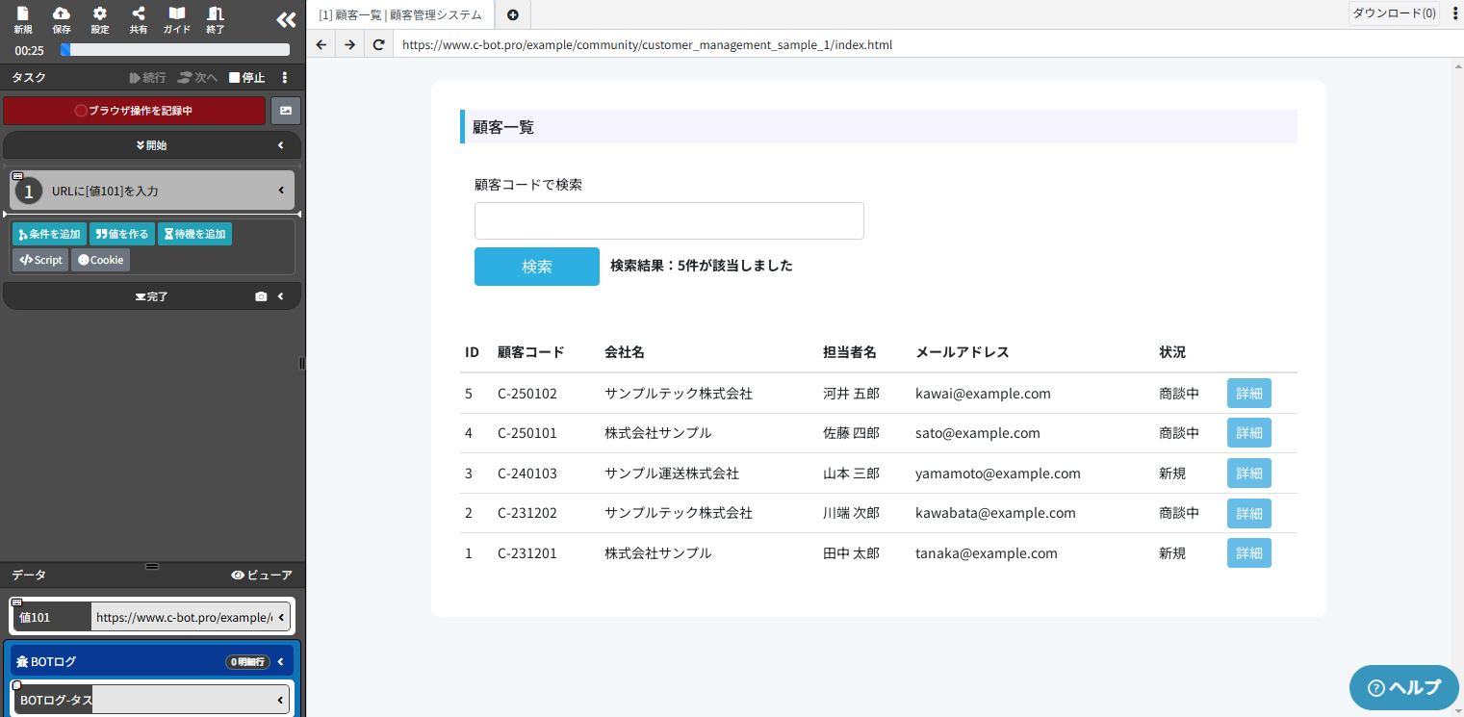Click the 新規 (new) icon
The height and width of the screenshot is (717, 1464).
point(23,19)
